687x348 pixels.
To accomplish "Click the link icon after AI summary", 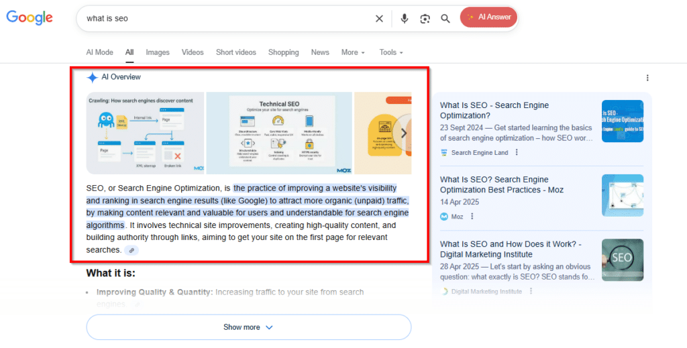I will 132,250.
